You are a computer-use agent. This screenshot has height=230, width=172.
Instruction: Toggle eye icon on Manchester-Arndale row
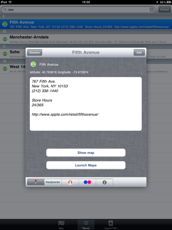5,39
